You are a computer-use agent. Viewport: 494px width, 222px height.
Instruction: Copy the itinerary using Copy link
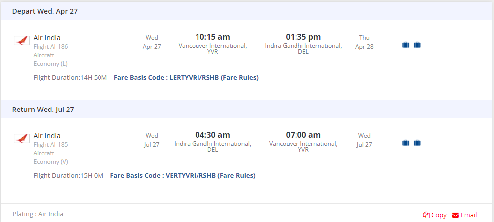click(x=438, y=215)
